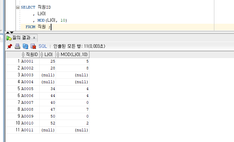Click the MOD function in the editor

[41, 20]
